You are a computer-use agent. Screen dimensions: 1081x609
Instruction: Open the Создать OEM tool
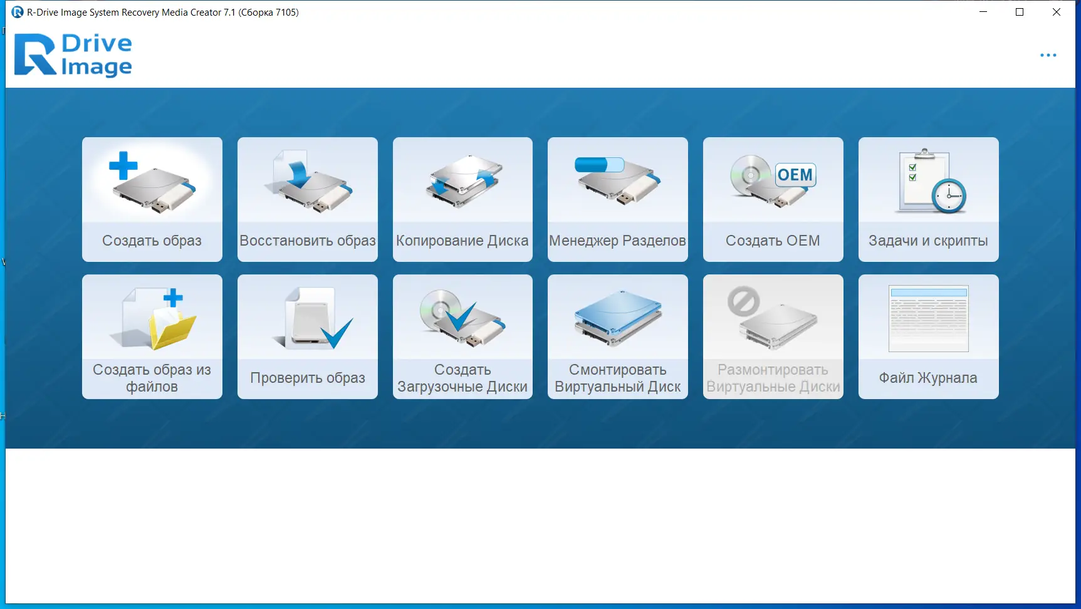773,199
